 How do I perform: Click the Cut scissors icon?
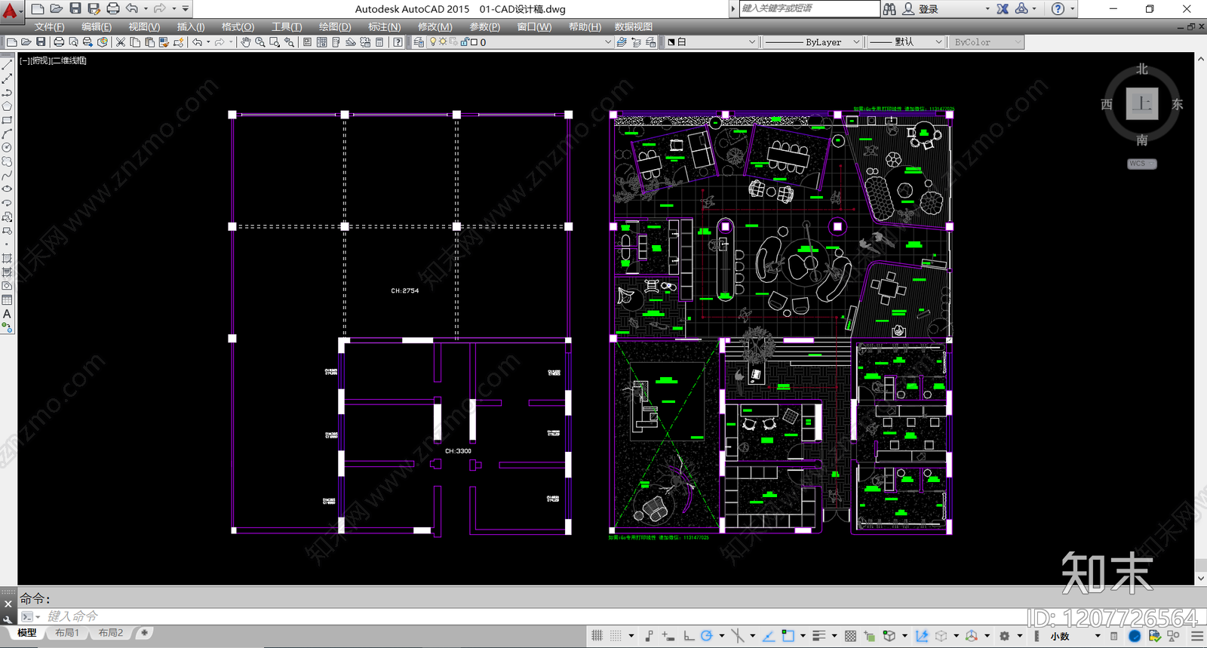(x=120, y=42)
